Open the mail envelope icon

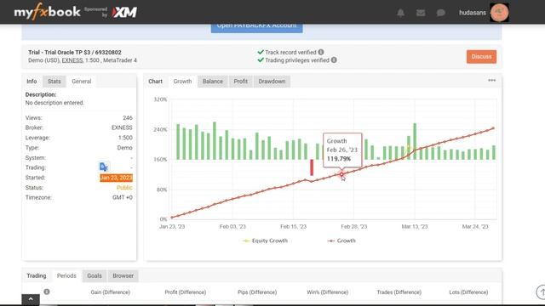(421, 13)
